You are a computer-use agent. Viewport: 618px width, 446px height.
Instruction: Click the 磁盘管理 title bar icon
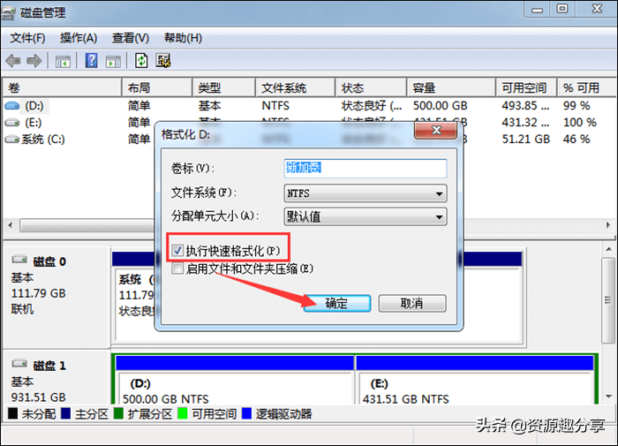[8, 14]
